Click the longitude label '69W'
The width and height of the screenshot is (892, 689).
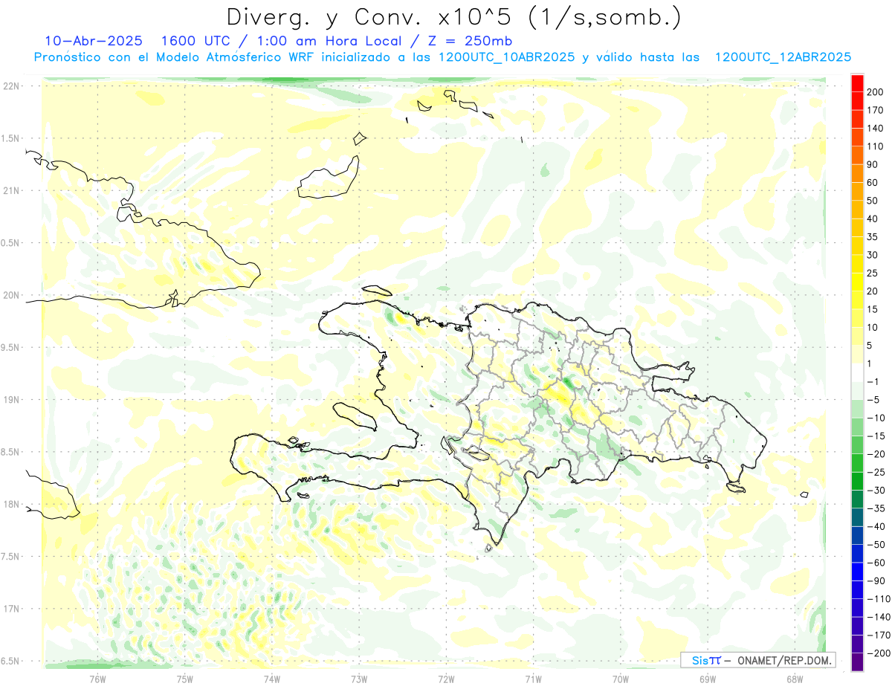coord(708,679)
